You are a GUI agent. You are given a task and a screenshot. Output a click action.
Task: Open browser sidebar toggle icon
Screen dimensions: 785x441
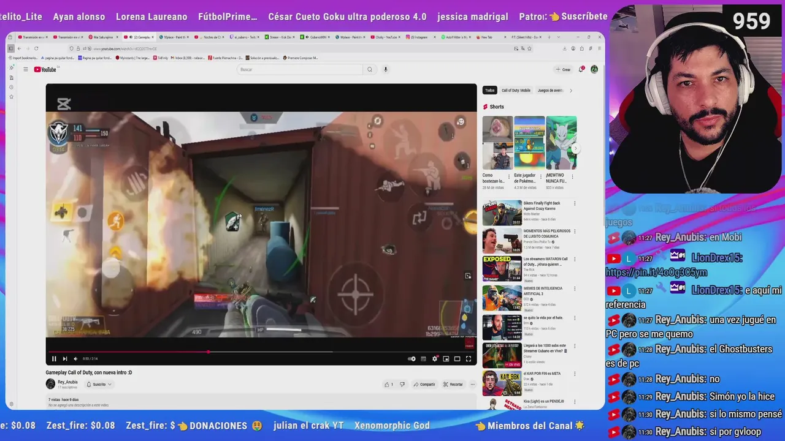click(10, 48)
